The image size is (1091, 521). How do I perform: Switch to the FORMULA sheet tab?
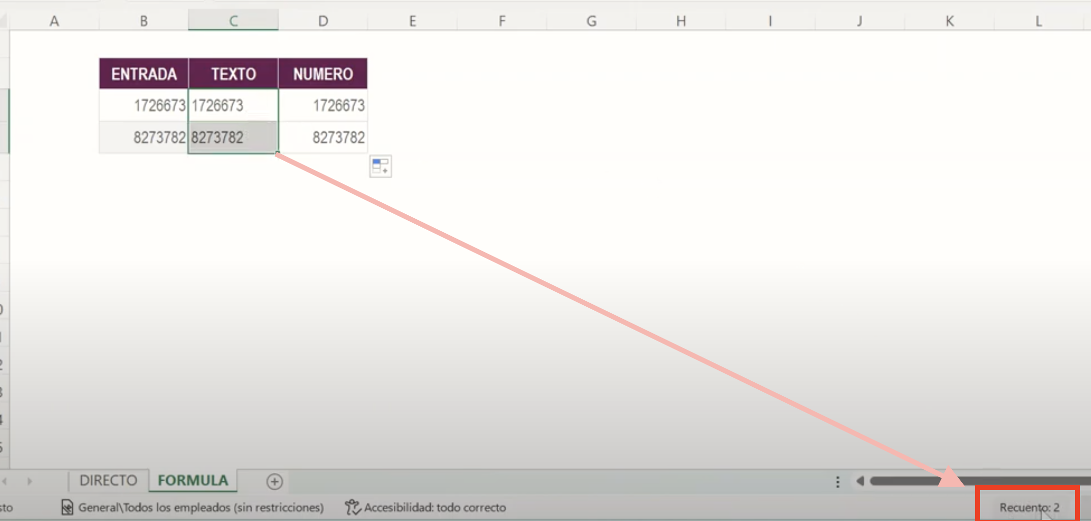click(x=192, y=480)
